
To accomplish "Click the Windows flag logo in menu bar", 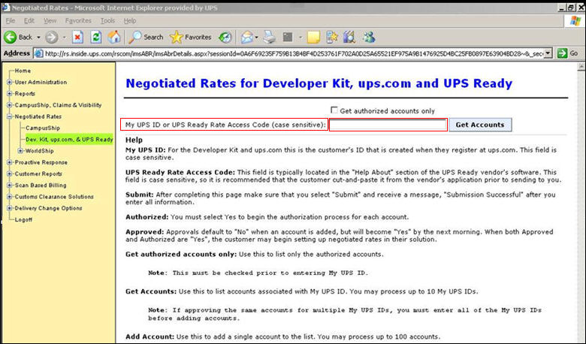I will (x=575, y=21).
